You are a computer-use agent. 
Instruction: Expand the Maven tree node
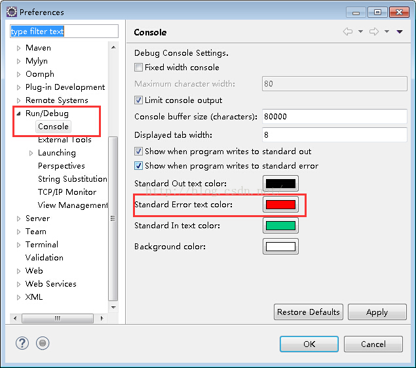tap(18, 48)
